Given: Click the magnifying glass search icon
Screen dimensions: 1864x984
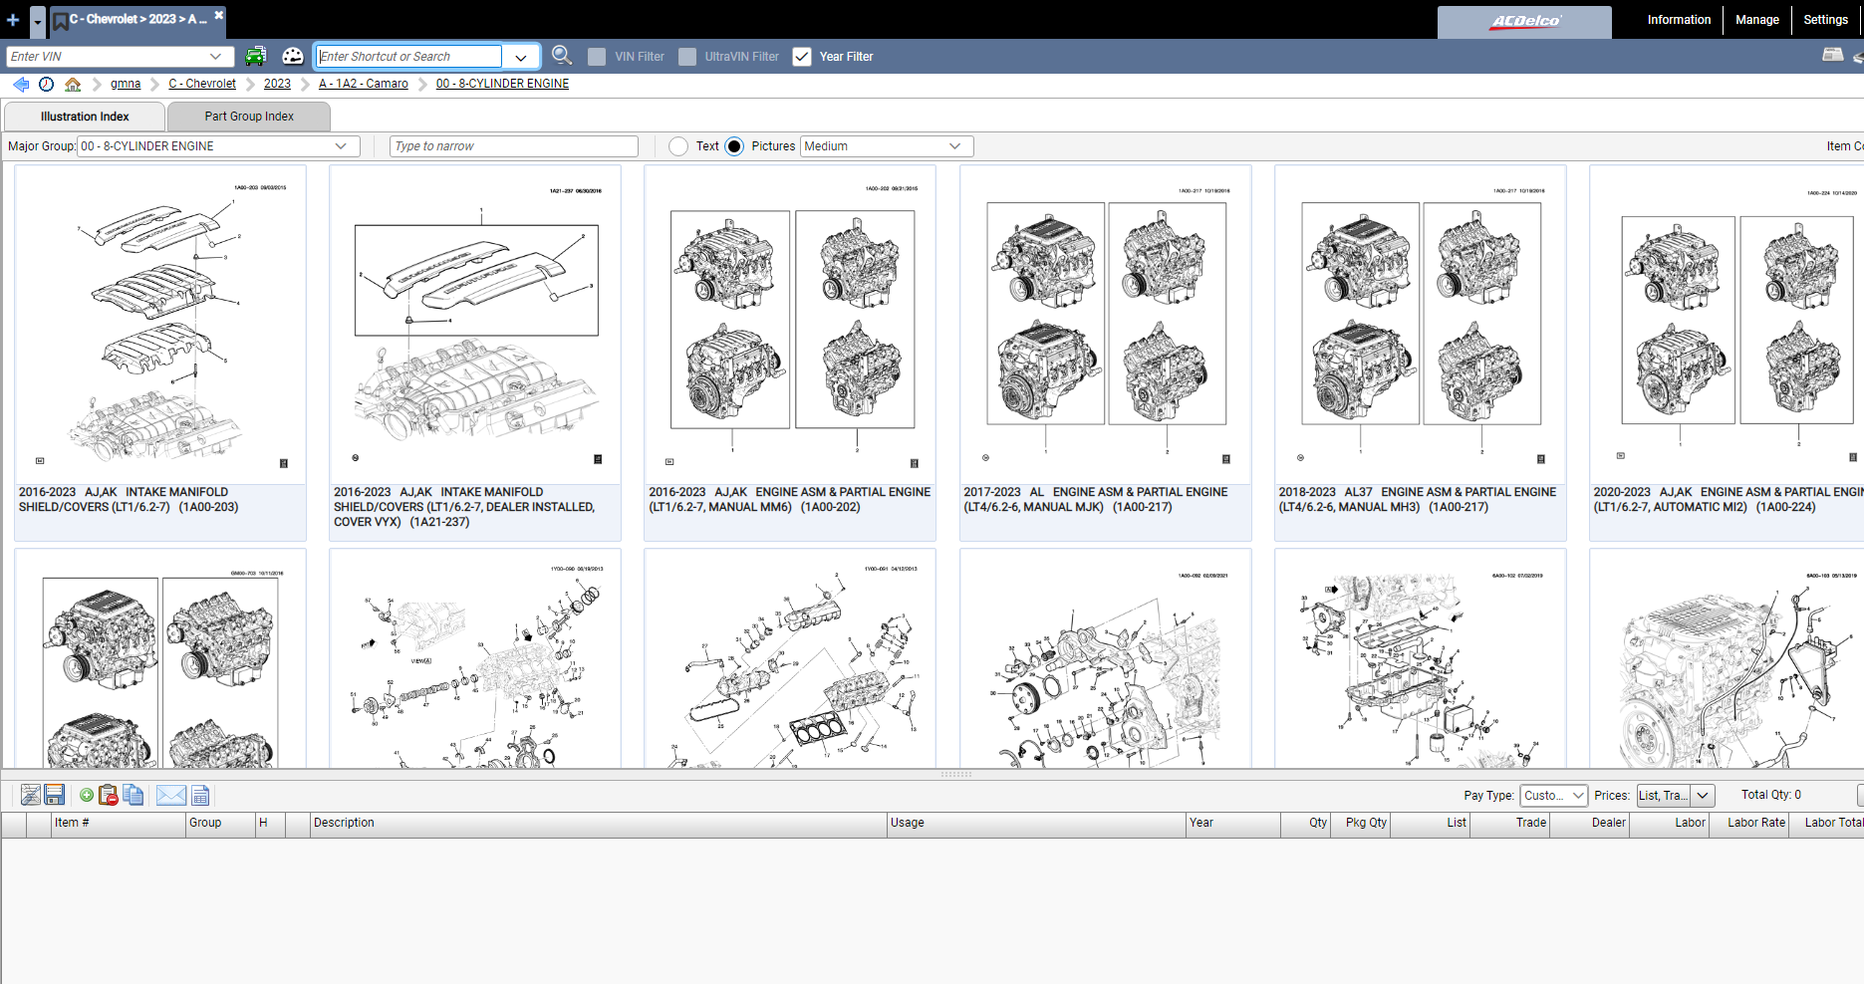Looking at the screenshot, I should 562,56.
